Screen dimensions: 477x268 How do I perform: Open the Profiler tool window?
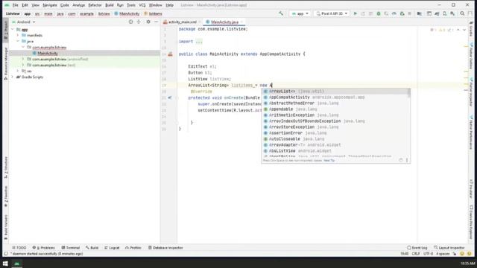pyautogui.click(x=133, y=248)
